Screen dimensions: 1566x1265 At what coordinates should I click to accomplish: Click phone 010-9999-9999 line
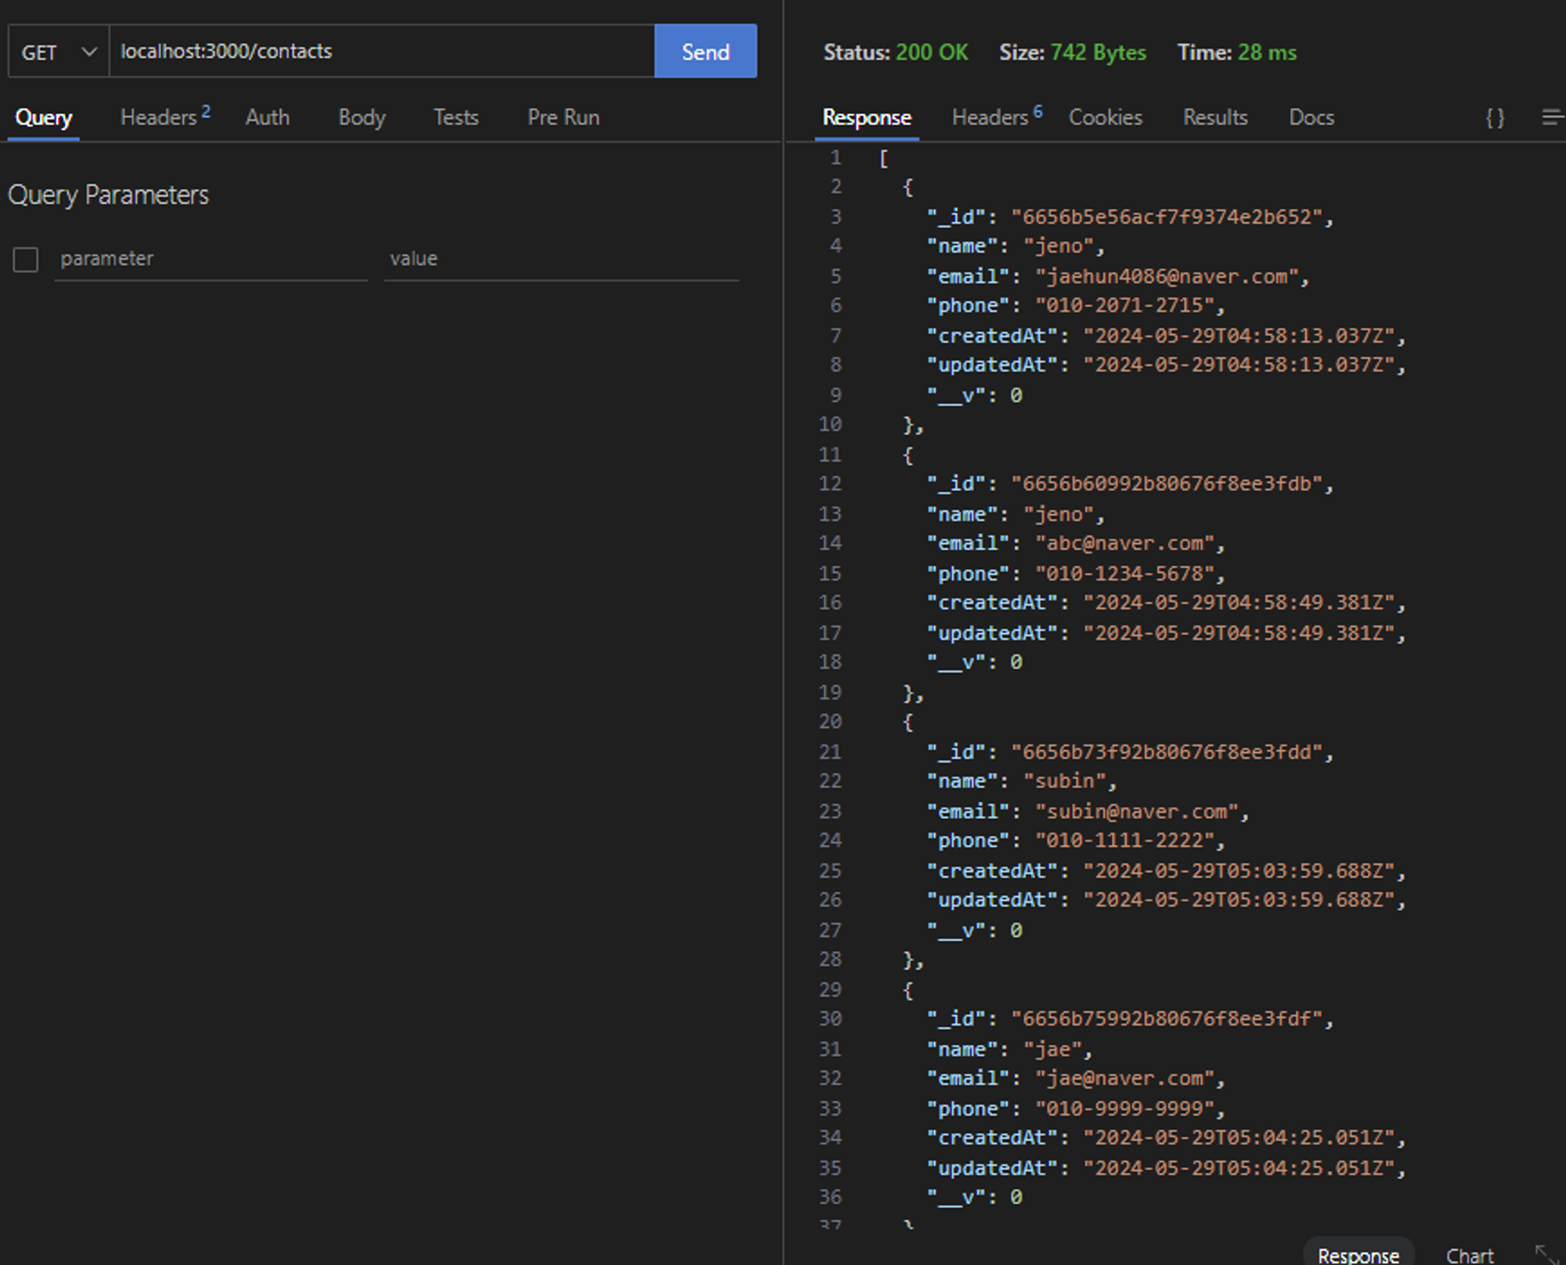(x=1076, y=1109)
